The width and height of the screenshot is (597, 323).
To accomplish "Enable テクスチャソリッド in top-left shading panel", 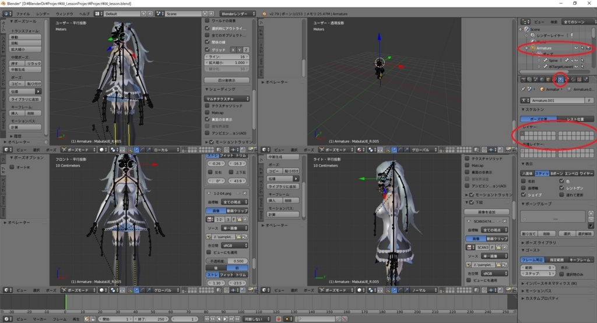I will [x=207, y=106].
